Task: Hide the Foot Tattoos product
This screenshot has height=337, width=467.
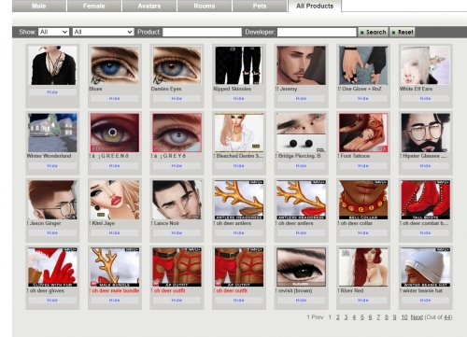Action: point(362,166)
